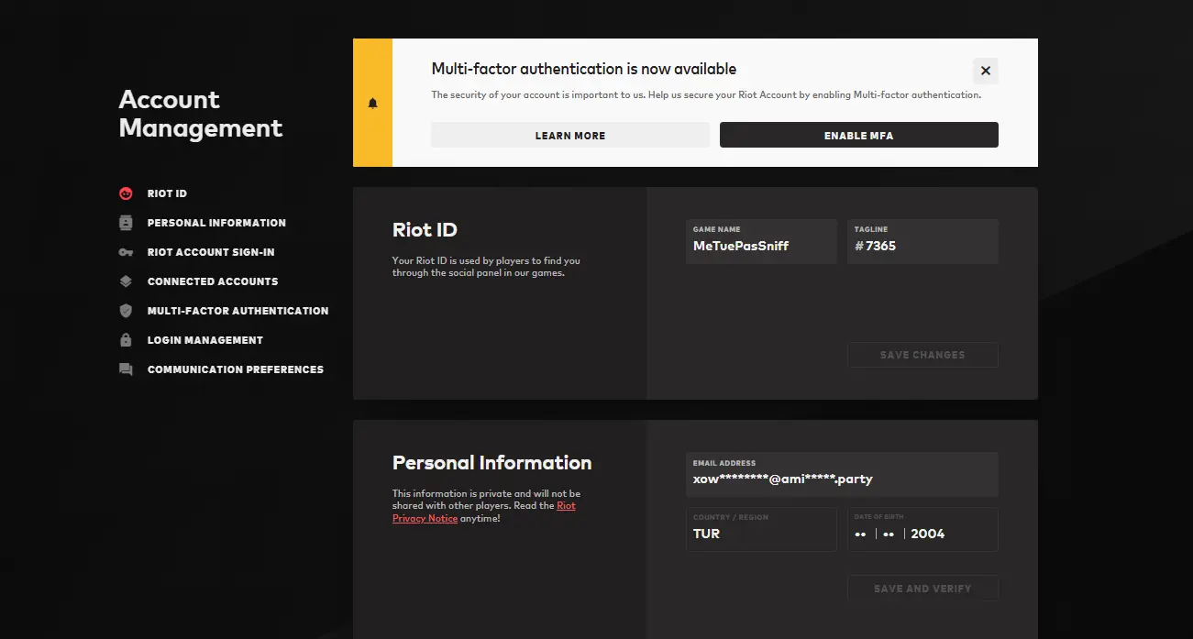This screenshot has height=639, width=1193.
Task: Open the Riot Privacy Notice link
Action: click(425, 518)
